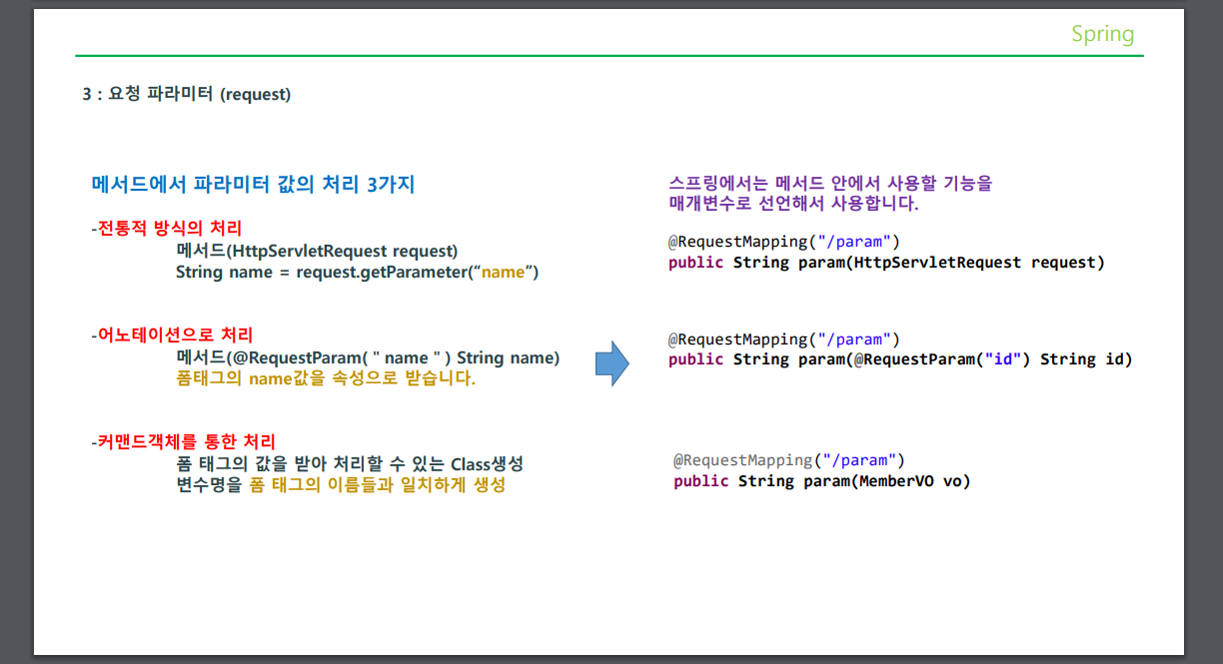This screenshot has height=664, width=1223.
Task: Click the orange text '폼태그의 name값을 속성으로 받습니다.'
Action: click(326, 379)
